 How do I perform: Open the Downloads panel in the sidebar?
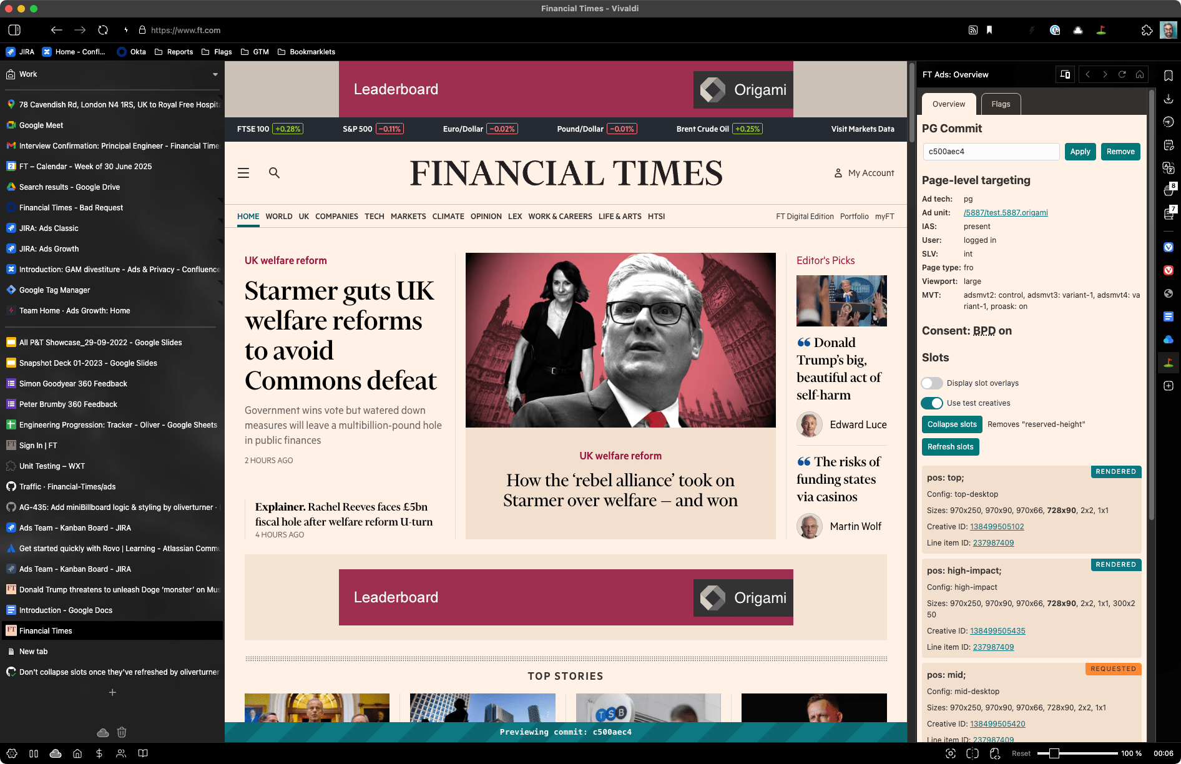pos(1169,99)
